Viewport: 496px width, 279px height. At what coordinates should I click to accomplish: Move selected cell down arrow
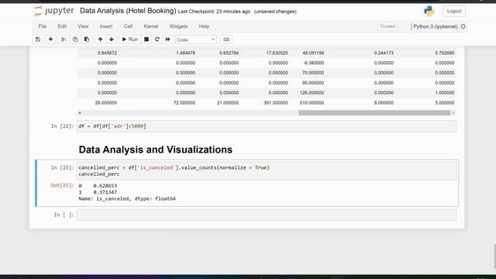tap(112, 40)
